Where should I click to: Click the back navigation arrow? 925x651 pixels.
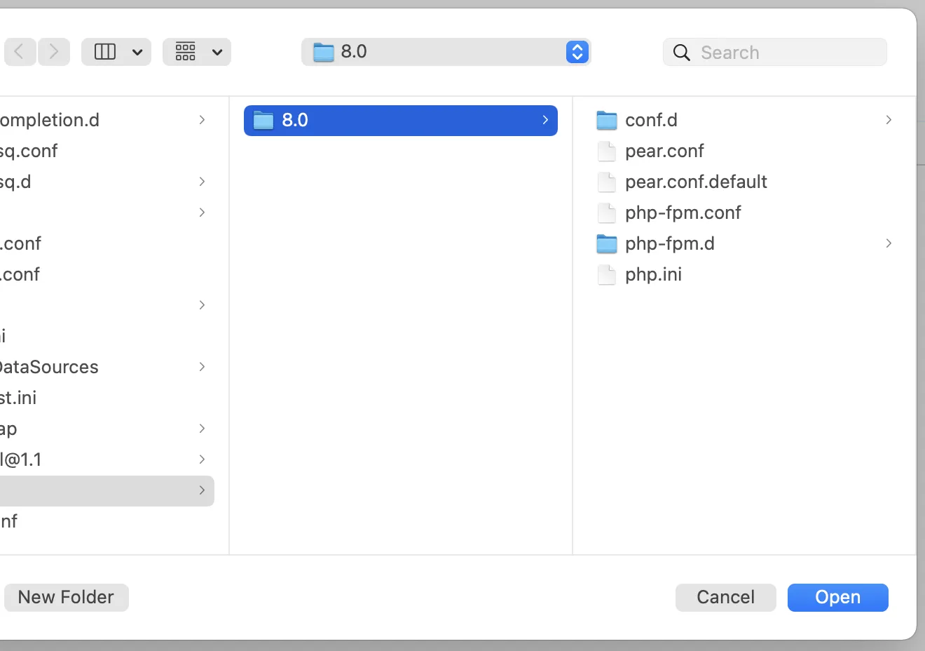pyautogui.click(x=20, y=52)
